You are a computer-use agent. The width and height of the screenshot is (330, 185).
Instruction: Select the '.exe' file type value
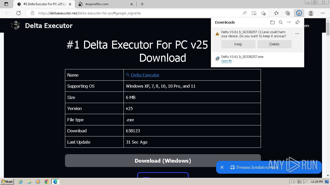[x=130, y=120]
